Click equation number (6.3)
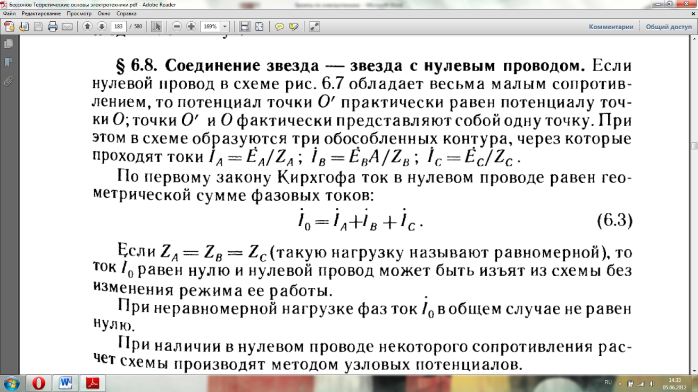The height and width of the screenshot is (392, 698). (x=614, y=220)
